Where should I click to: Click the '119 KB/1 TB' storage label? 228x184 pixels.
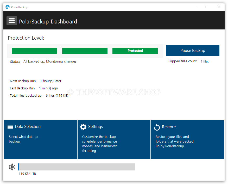tap(27, 174)
